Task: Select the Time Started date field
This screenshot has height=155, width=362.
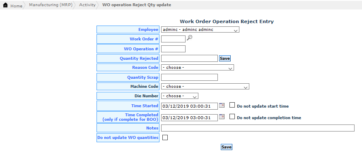Action: (x=189, y=106)
